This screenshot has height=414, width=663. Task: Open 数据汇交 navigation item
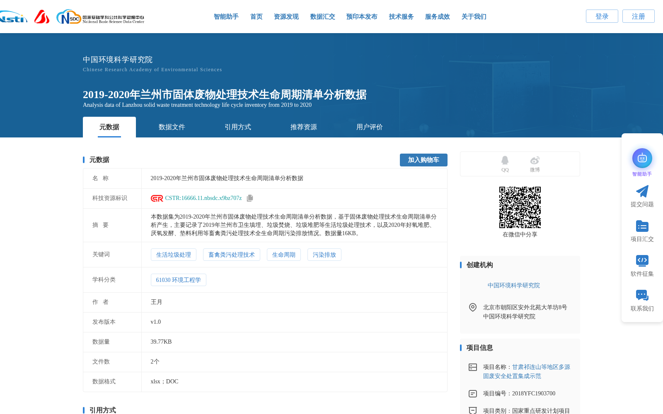(323, 17)
